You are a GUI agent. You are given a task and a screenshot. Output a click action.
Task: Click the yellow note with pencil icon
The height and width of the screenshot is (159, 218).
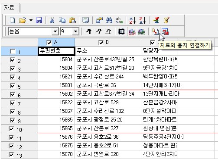(x=166, y=20)
